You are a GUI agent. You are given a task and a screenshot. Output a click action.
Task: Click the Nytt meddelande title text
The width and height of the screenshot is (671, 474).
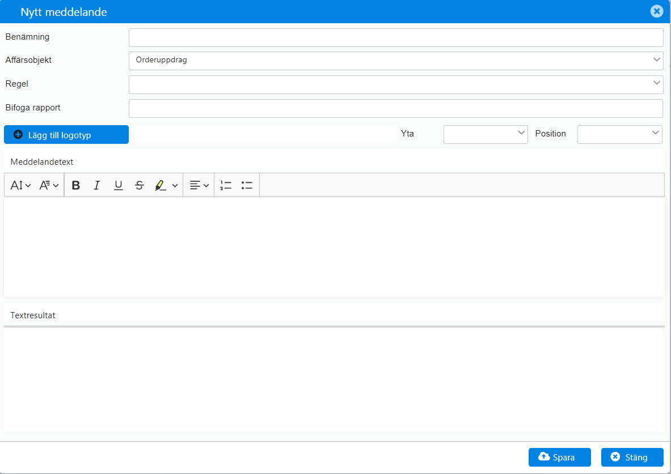[64, 12]
